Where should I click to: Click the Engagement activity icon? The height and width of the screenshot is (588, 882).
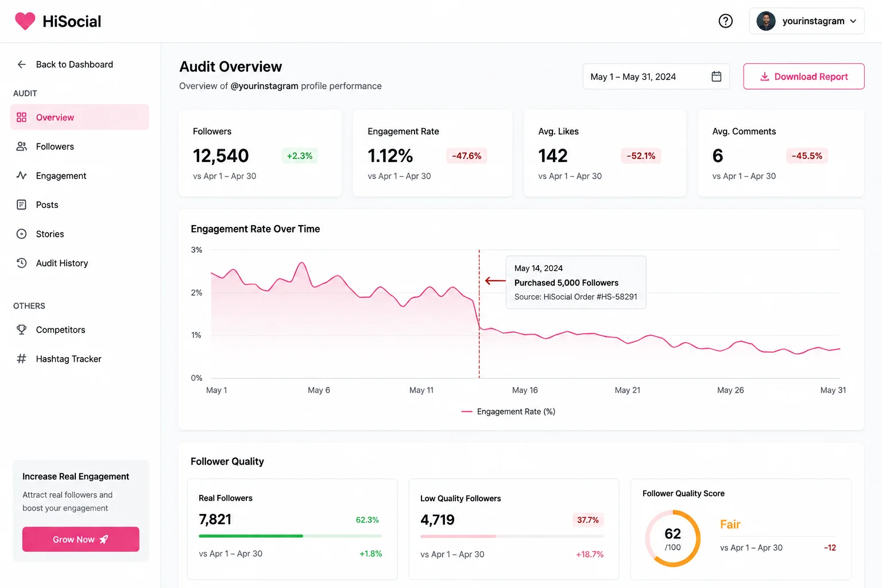coord(21,176)
